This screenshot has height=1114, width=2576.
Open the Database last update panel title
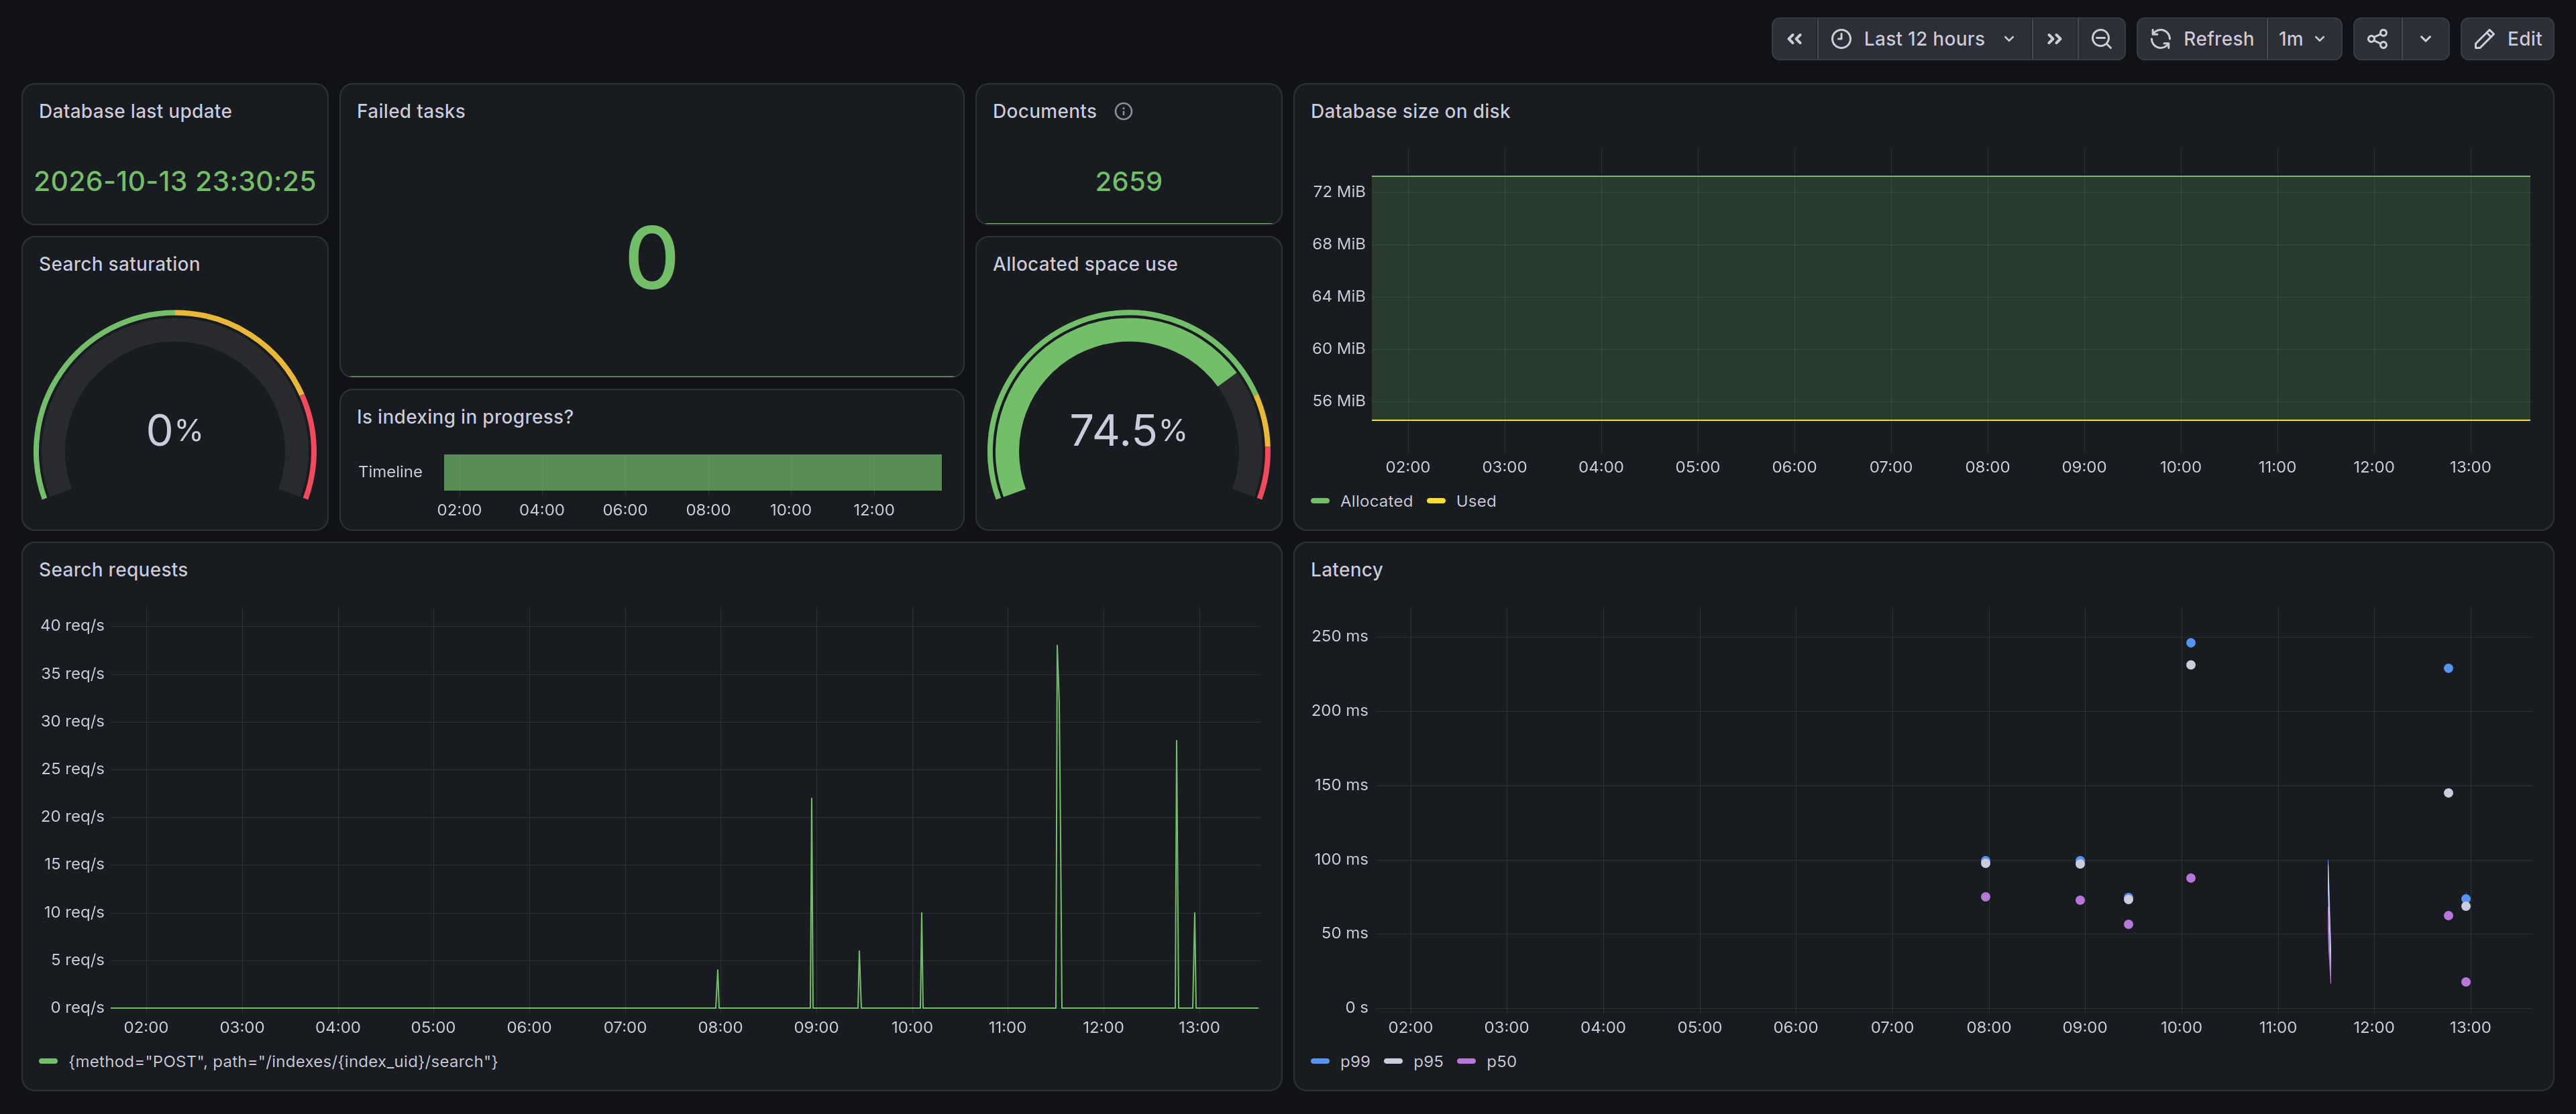(x=135, y=111)
